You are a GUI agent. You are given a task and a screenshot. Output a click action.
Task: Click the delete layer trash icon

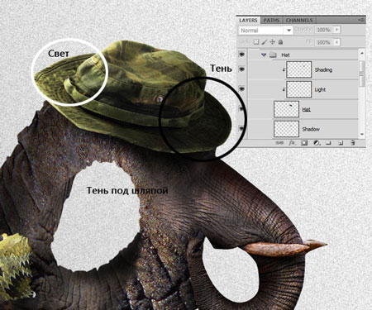tap(352, 143)
